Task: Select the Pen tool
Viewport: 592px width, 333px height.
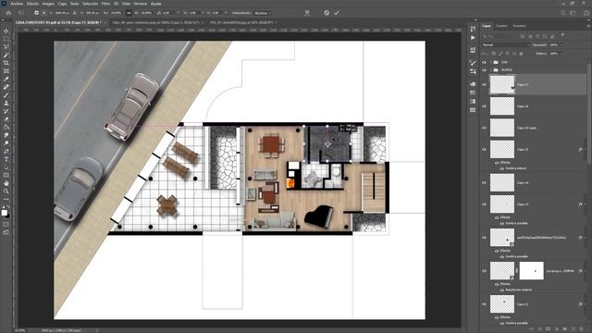Action: point(6,152)
